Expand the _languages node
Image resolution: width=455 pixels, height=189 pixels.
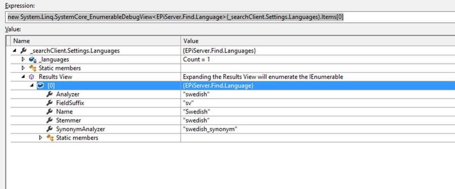23,60
